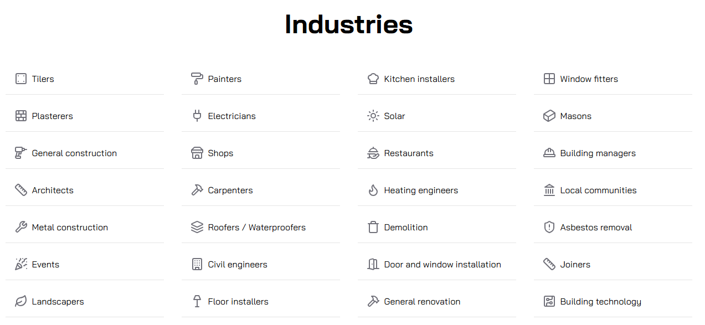Click the storefront icon next to Shops
705x325 pixels.
click(x=197, y=153)
